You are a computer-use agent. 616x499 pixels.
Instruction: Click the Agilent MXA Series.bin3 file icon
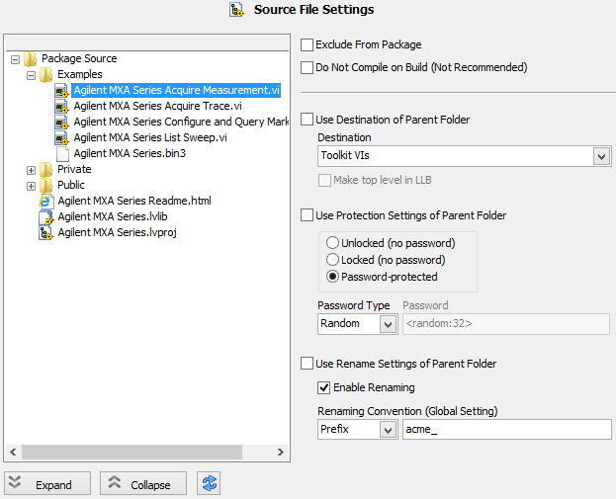pos(62,153)
